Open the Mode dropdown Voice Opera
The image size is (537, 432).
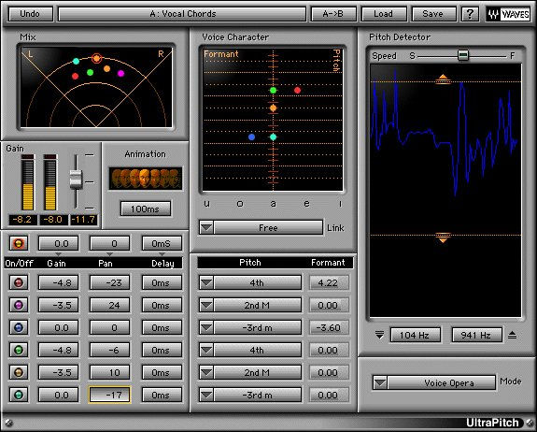pyautogui.click(x=434, y=382)
